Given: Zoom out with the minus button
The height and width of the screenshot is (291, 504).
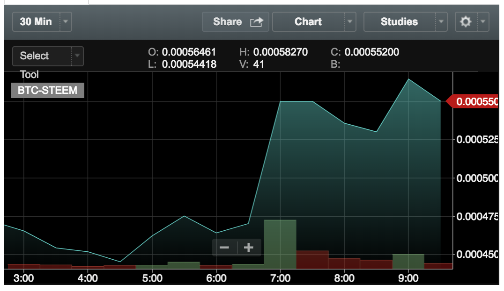Looking at the screenshot, I should pos(224,248).
